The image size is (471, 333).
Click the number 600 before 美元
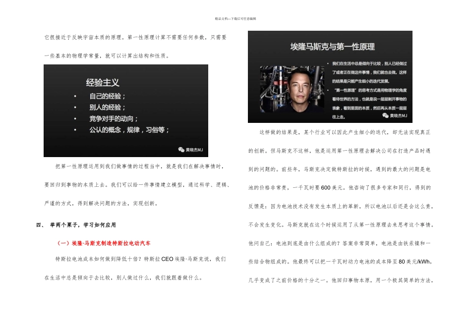(326, 188)
